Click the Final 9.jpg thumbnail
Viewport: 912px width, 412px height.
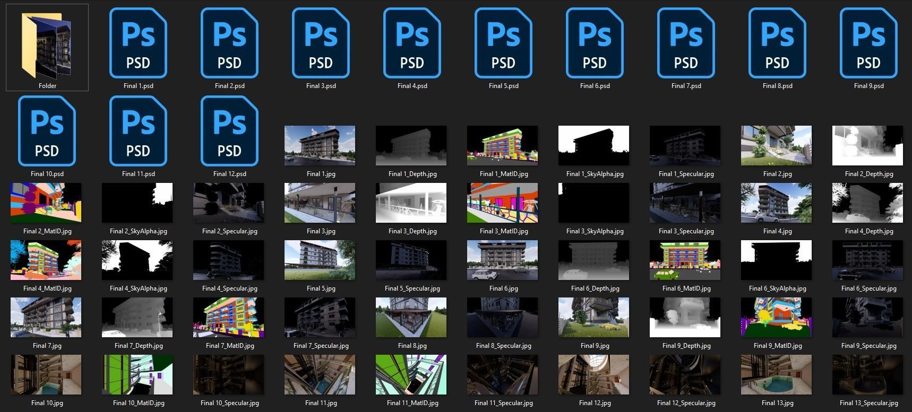coord(594,318)
